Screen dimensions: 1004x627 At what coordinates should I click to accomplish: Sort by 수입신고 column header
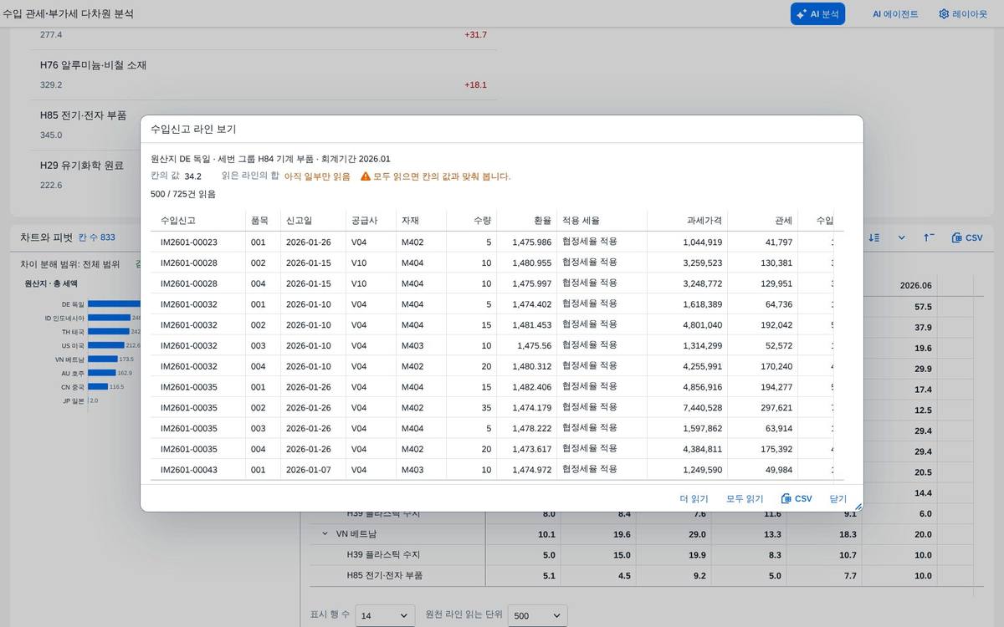point(197,221)
